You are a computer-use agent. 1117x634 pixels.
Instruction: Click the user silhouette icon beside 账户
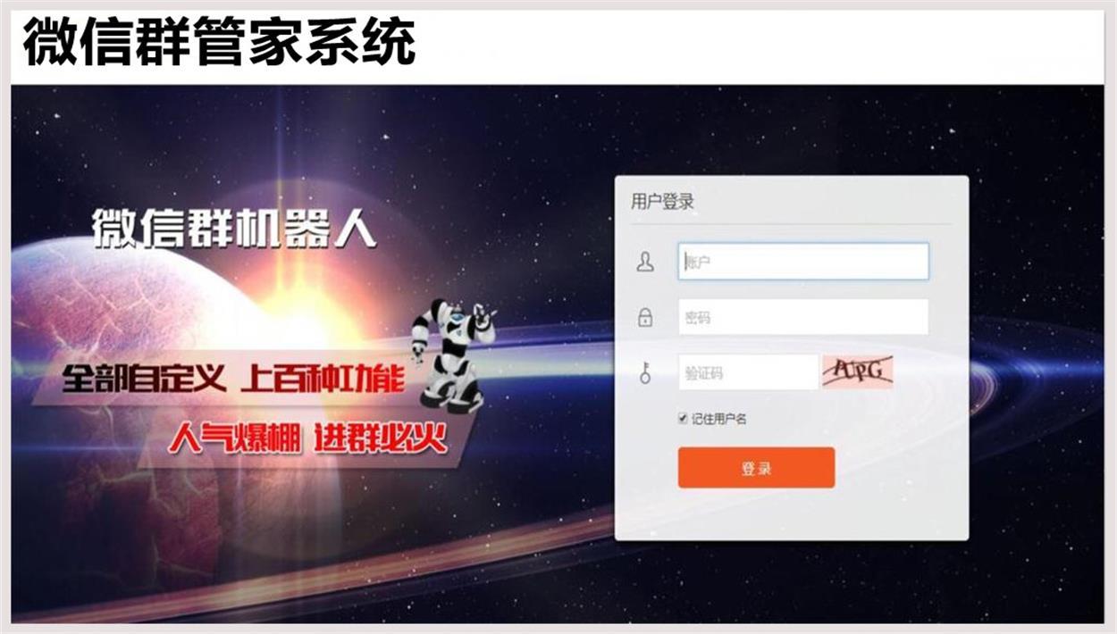645,262
